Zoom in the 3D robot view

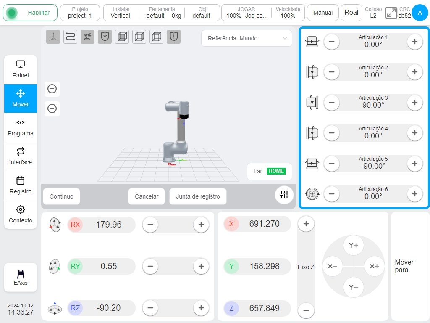click(52, 89)
